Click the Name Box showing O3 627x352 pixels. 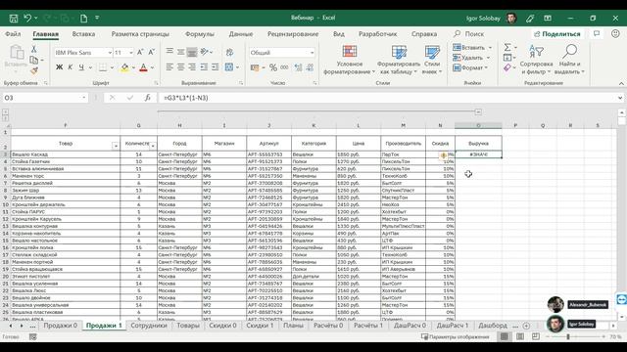click(45, 98)
